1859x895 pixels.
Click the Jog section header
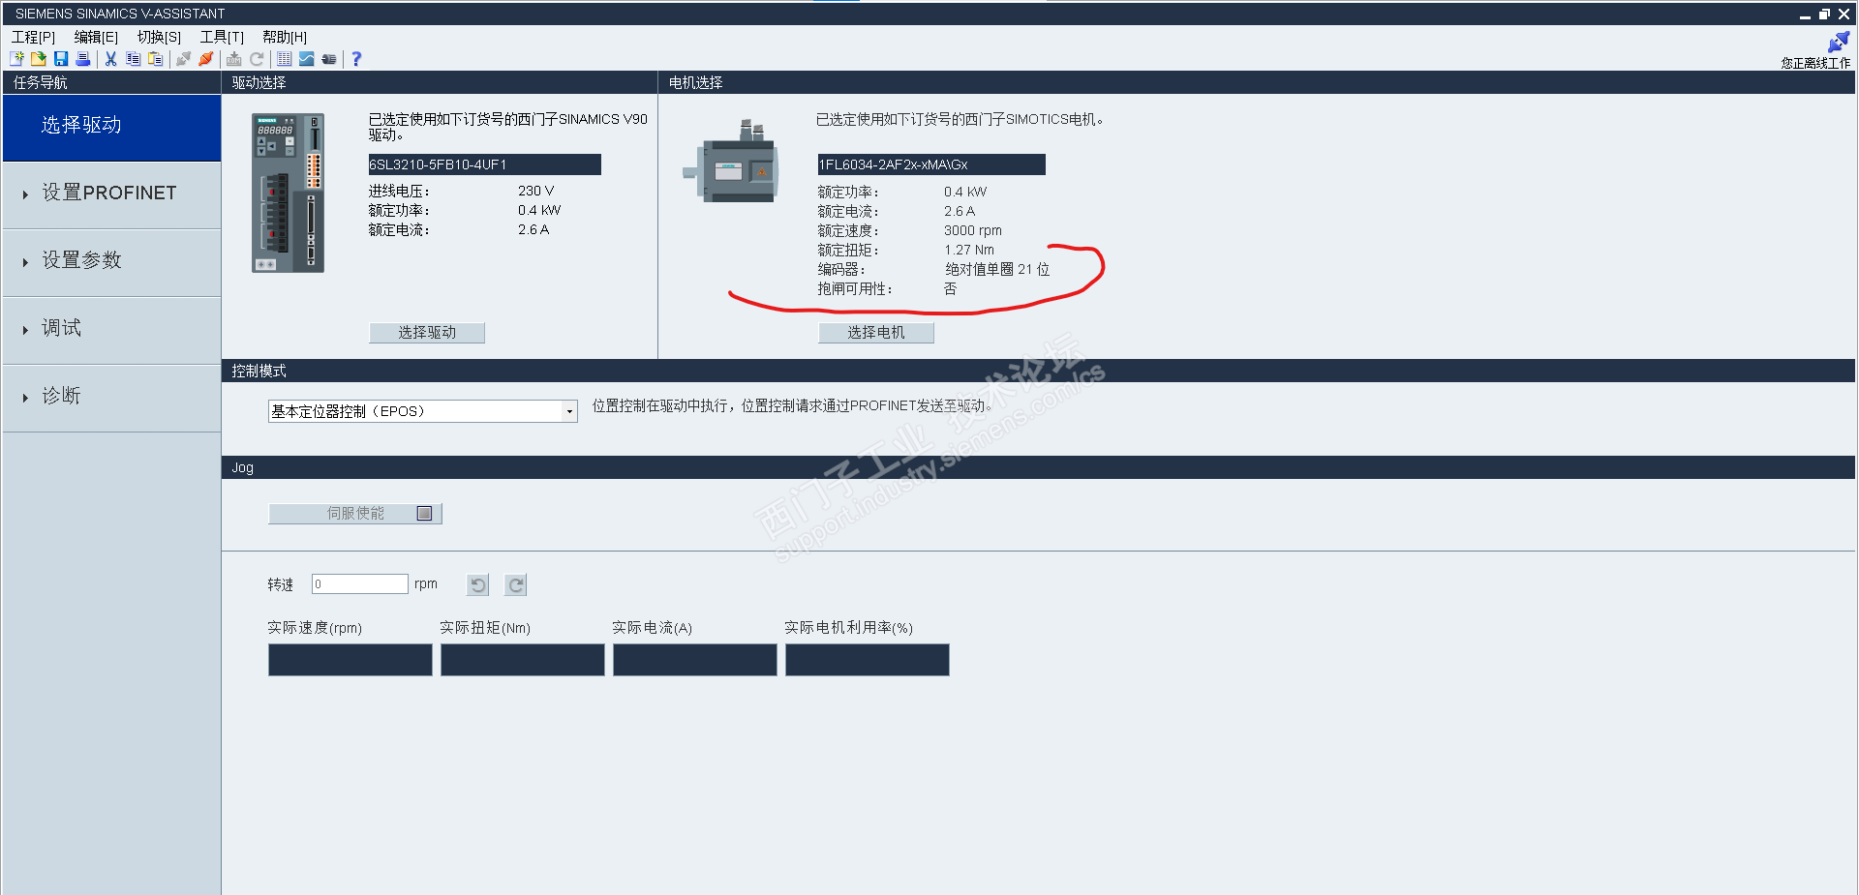1038,467
